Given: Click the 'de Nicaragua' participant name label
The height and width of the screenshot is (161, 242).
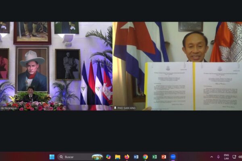Looking at the screenshot, I should click(x=8, y=108).
